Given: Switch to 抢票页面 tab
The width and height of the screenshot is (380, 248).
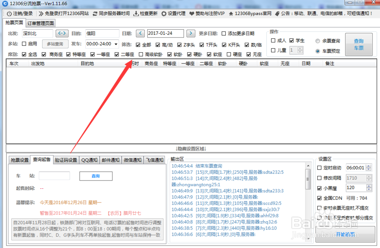Looking at the screenshot, I should pos(14,23).
